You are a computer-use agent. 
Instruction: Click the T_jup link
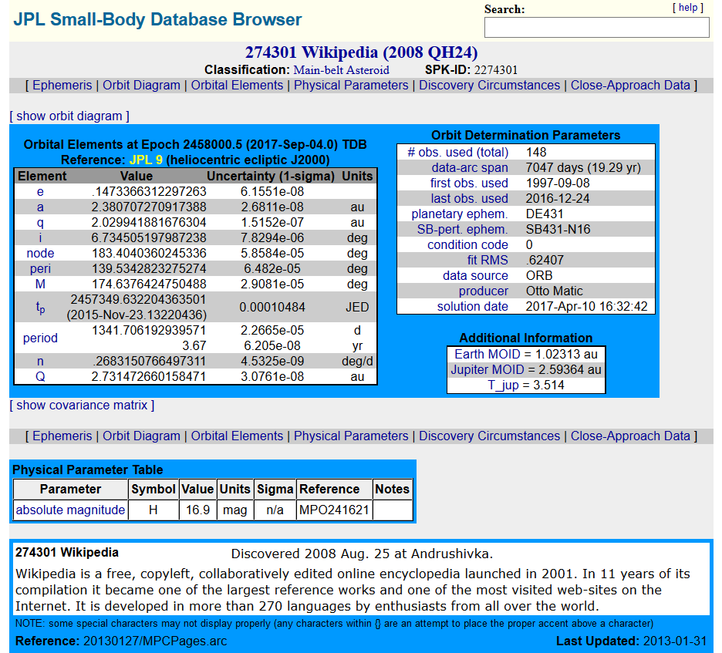(504, 385)
